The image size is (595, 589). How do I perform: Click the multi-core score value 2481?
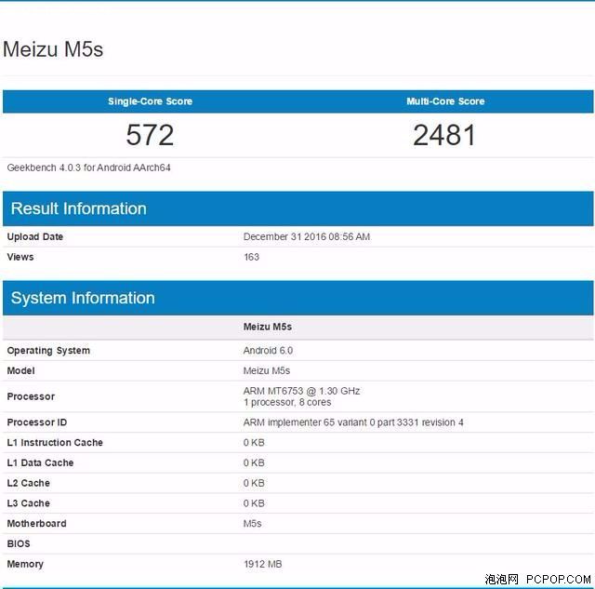pyautogui.click(x=444, y=135)
